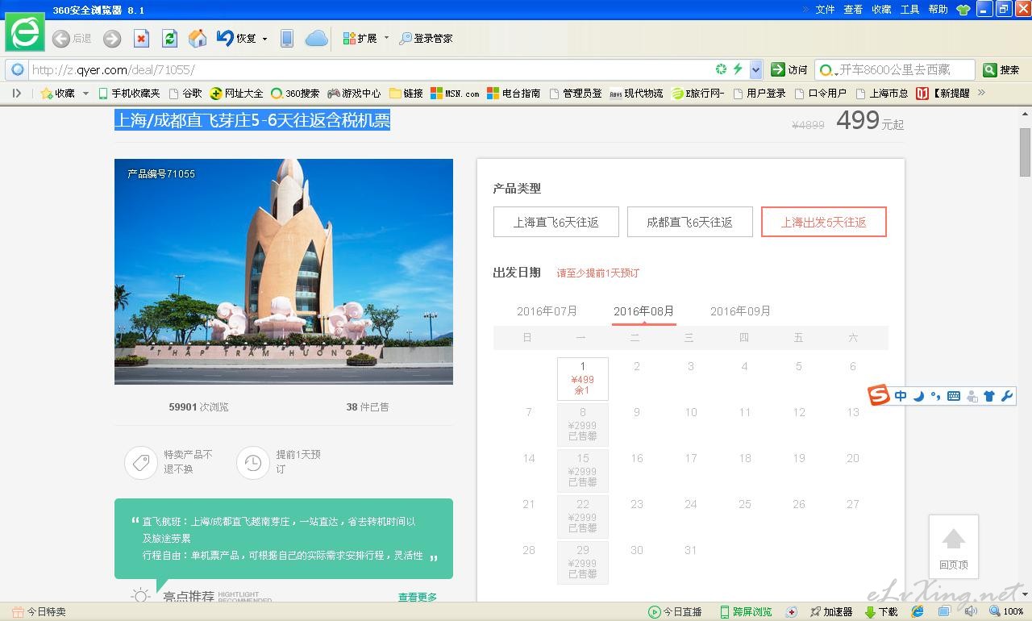Click the Sogou input method S logo
1032x621 pixels.
879,395
